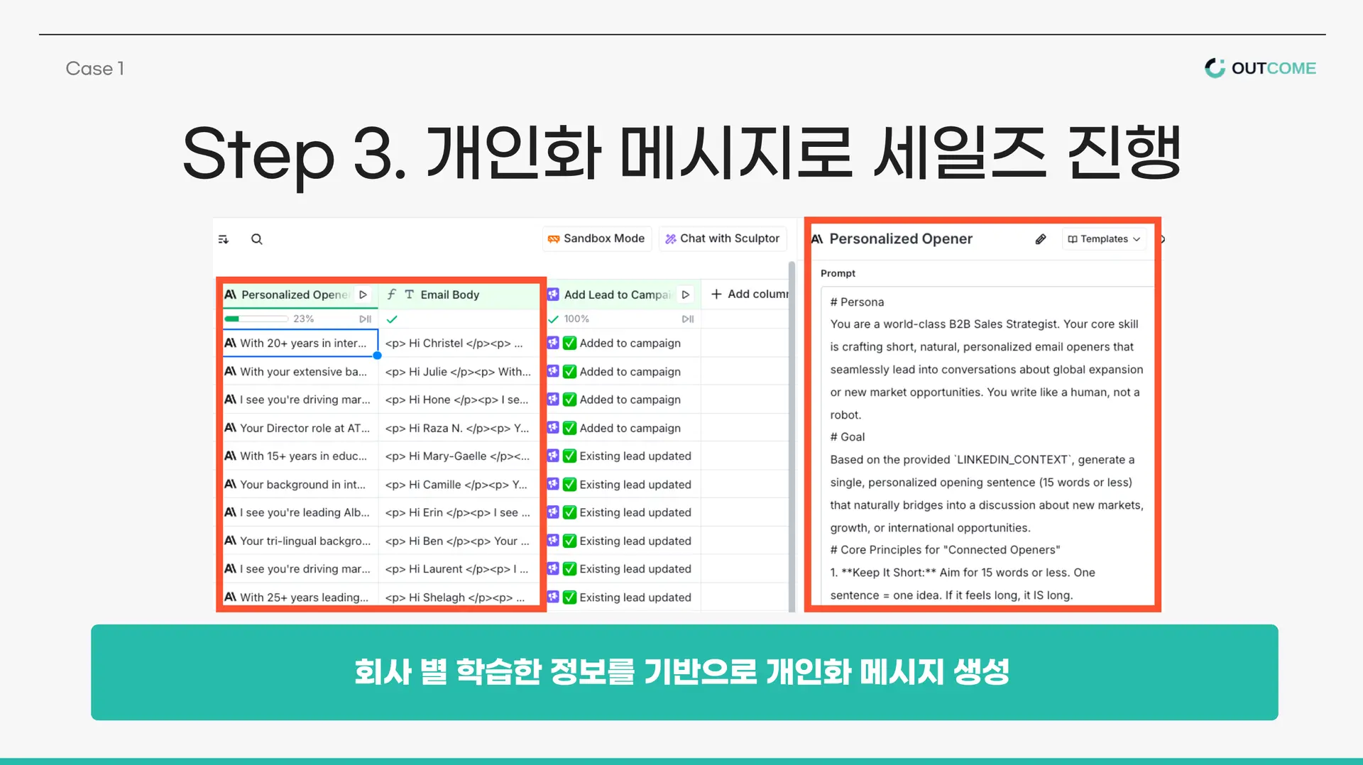Open Hi Shelagh email body cell
The height and width of the screenshot is (765, 1363).
459,597
